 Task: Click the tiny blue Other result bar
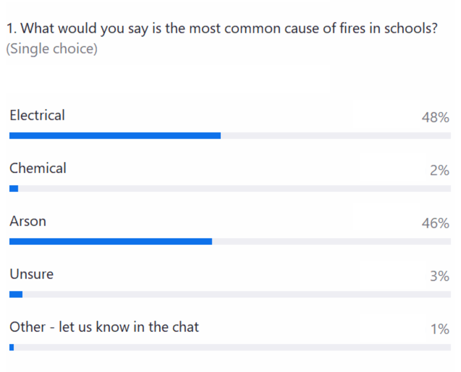12,347
